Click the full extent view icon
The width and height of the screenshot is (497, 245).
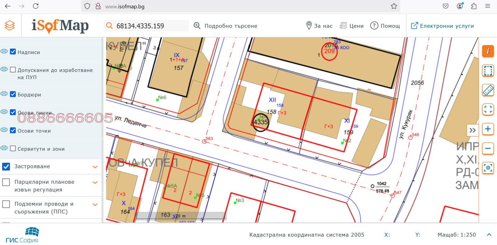pos(488,110)
